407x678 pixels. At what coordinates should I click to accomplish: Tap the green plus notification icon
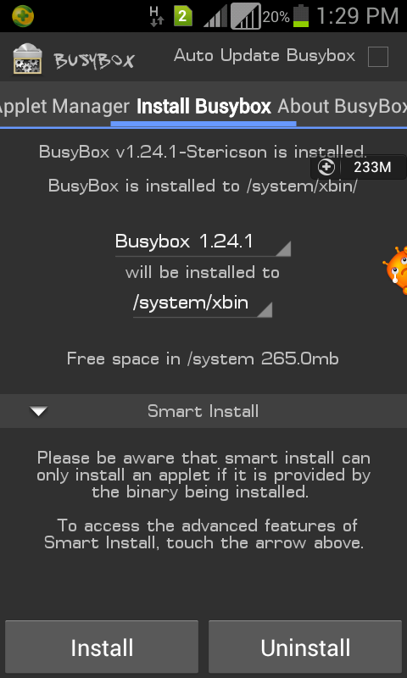(23, 16)
